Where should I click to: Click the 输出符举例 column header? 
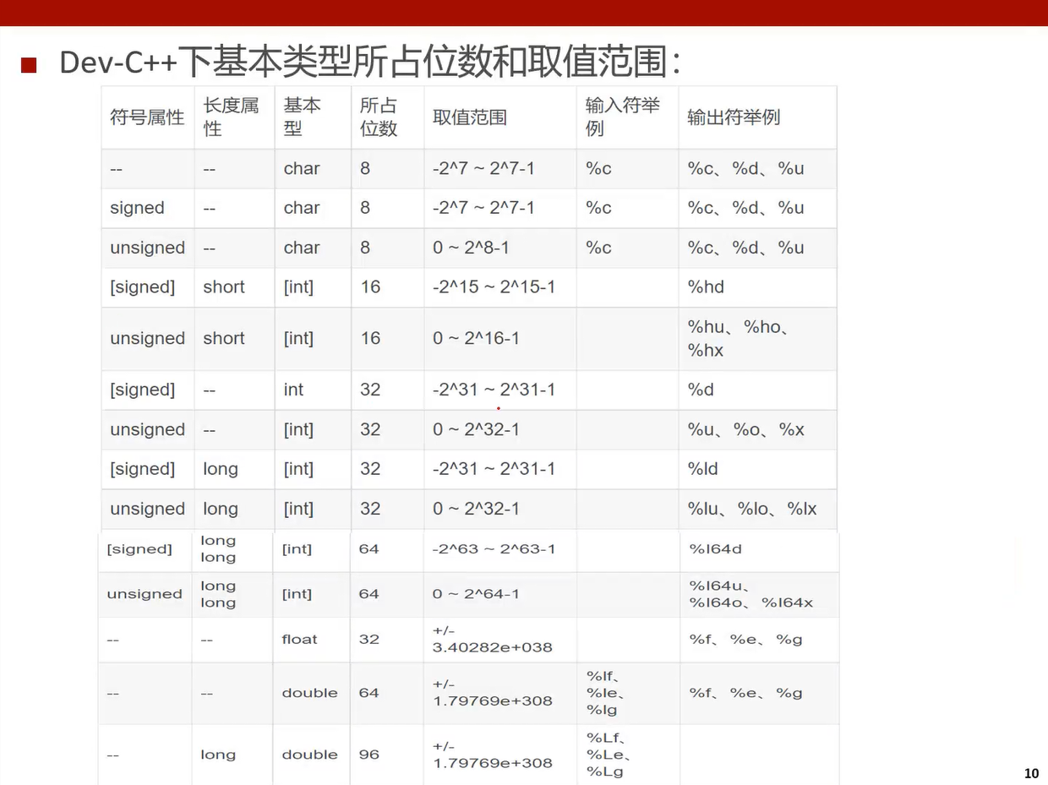click(733, 117)
